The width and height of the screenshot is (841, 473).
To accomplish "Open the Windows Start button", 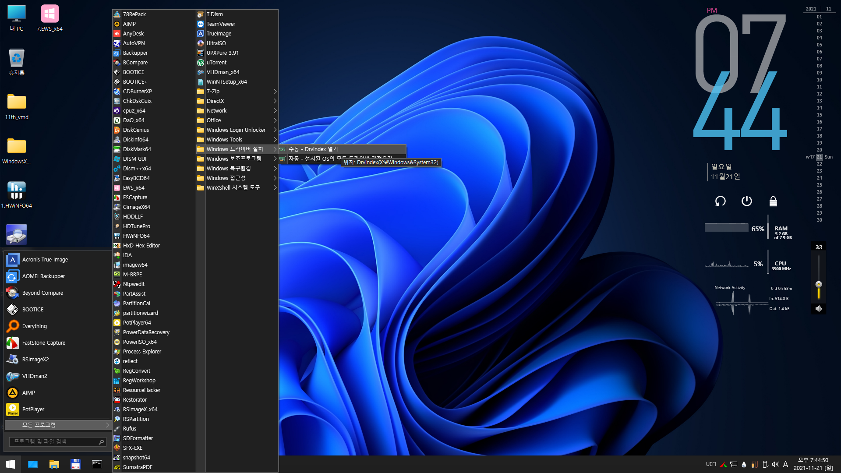I will 11,464.
